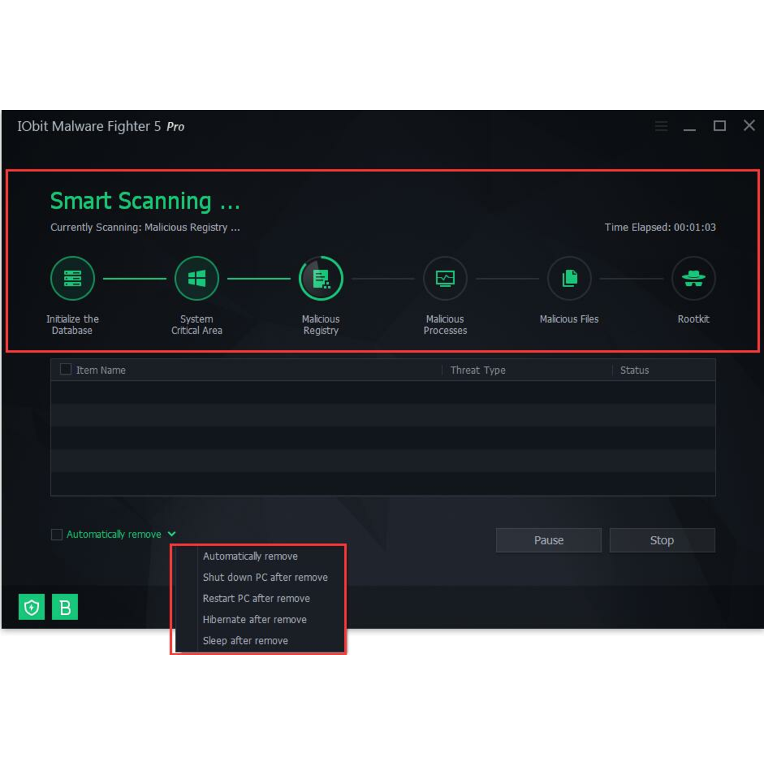Screen dimensions: 764x764
Task: Stop the current scan
Action: coord(662,540)
